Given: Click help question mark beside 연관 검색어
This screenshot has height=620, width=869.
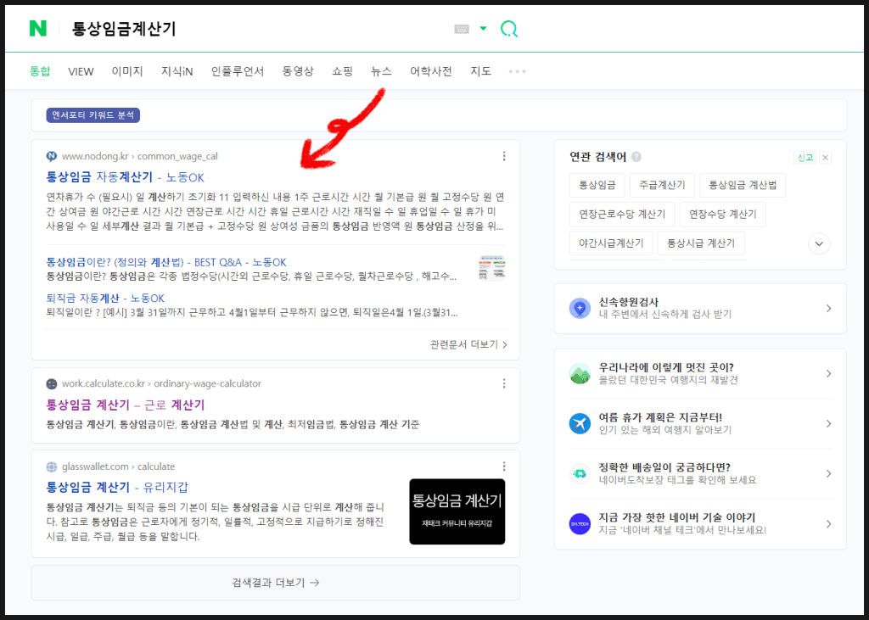Looking at the screenshot, I should 636,157.
